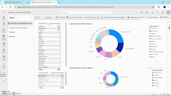Select the Washington table row
Viewport: 171px width, 96px height.
point(49,29)
